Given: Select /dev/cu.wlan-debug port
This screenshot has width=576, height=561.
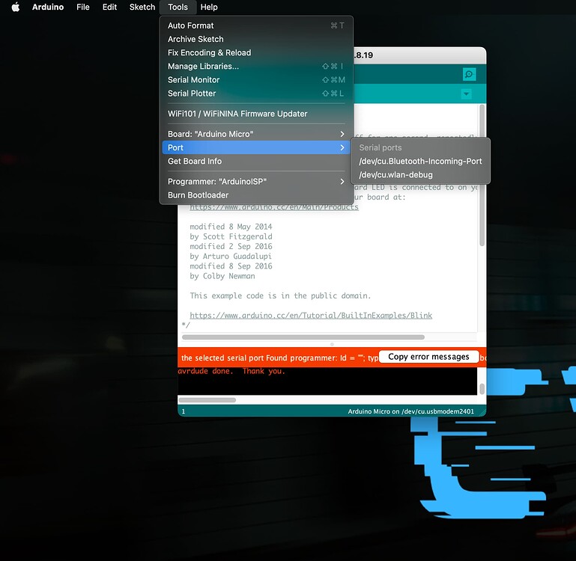Looking at the screenshot, I should [421, 175].
